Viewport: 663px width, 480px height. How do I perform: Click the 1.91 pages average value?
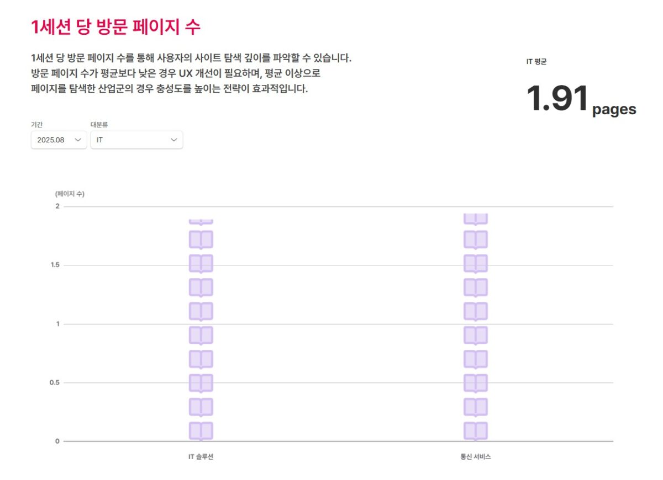[x=580, y=100]
